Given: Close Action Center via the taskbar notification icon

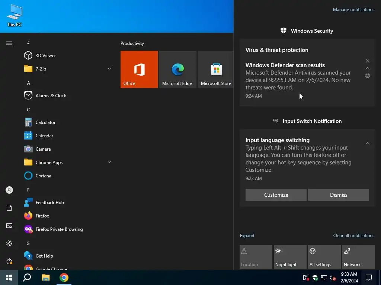Looking at the screenshot, I should tap(369, 278).
